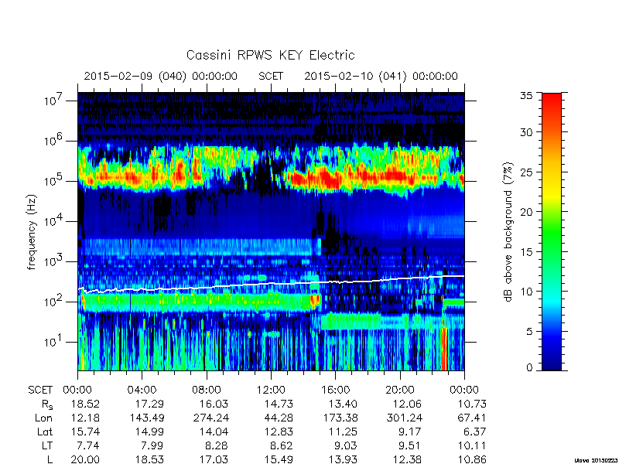Click the colorbar value 35

pyautogui.click(x=526, y=96)
